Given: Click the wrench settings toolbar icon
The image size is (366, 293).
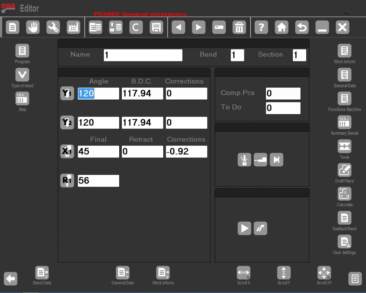Looking at the screenshot, I should pyautogui.click(x=53, y=27).
